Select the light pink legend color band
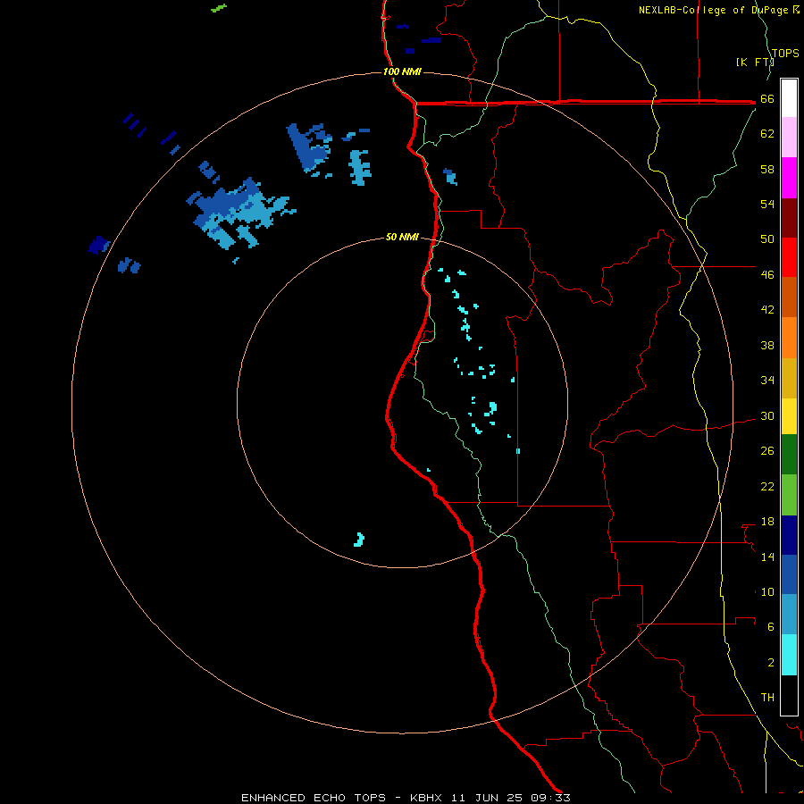The width and height of the screenshot is (804, 804). coord(789,137)
